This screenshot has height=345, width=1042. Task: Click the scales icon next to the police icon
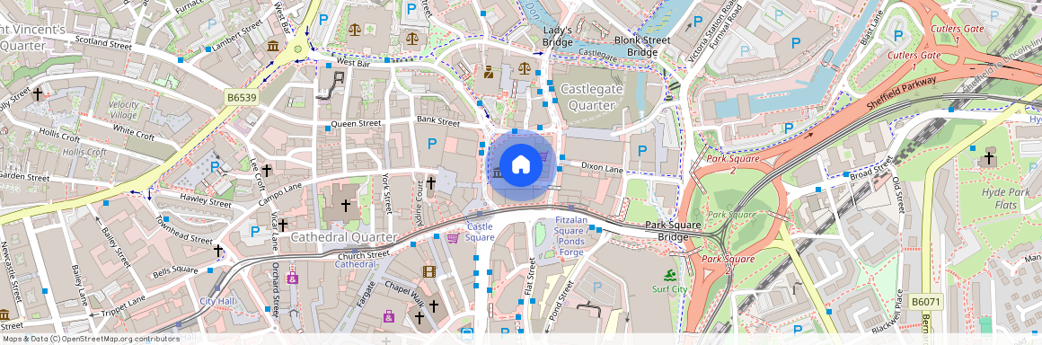tap(525, 67)
